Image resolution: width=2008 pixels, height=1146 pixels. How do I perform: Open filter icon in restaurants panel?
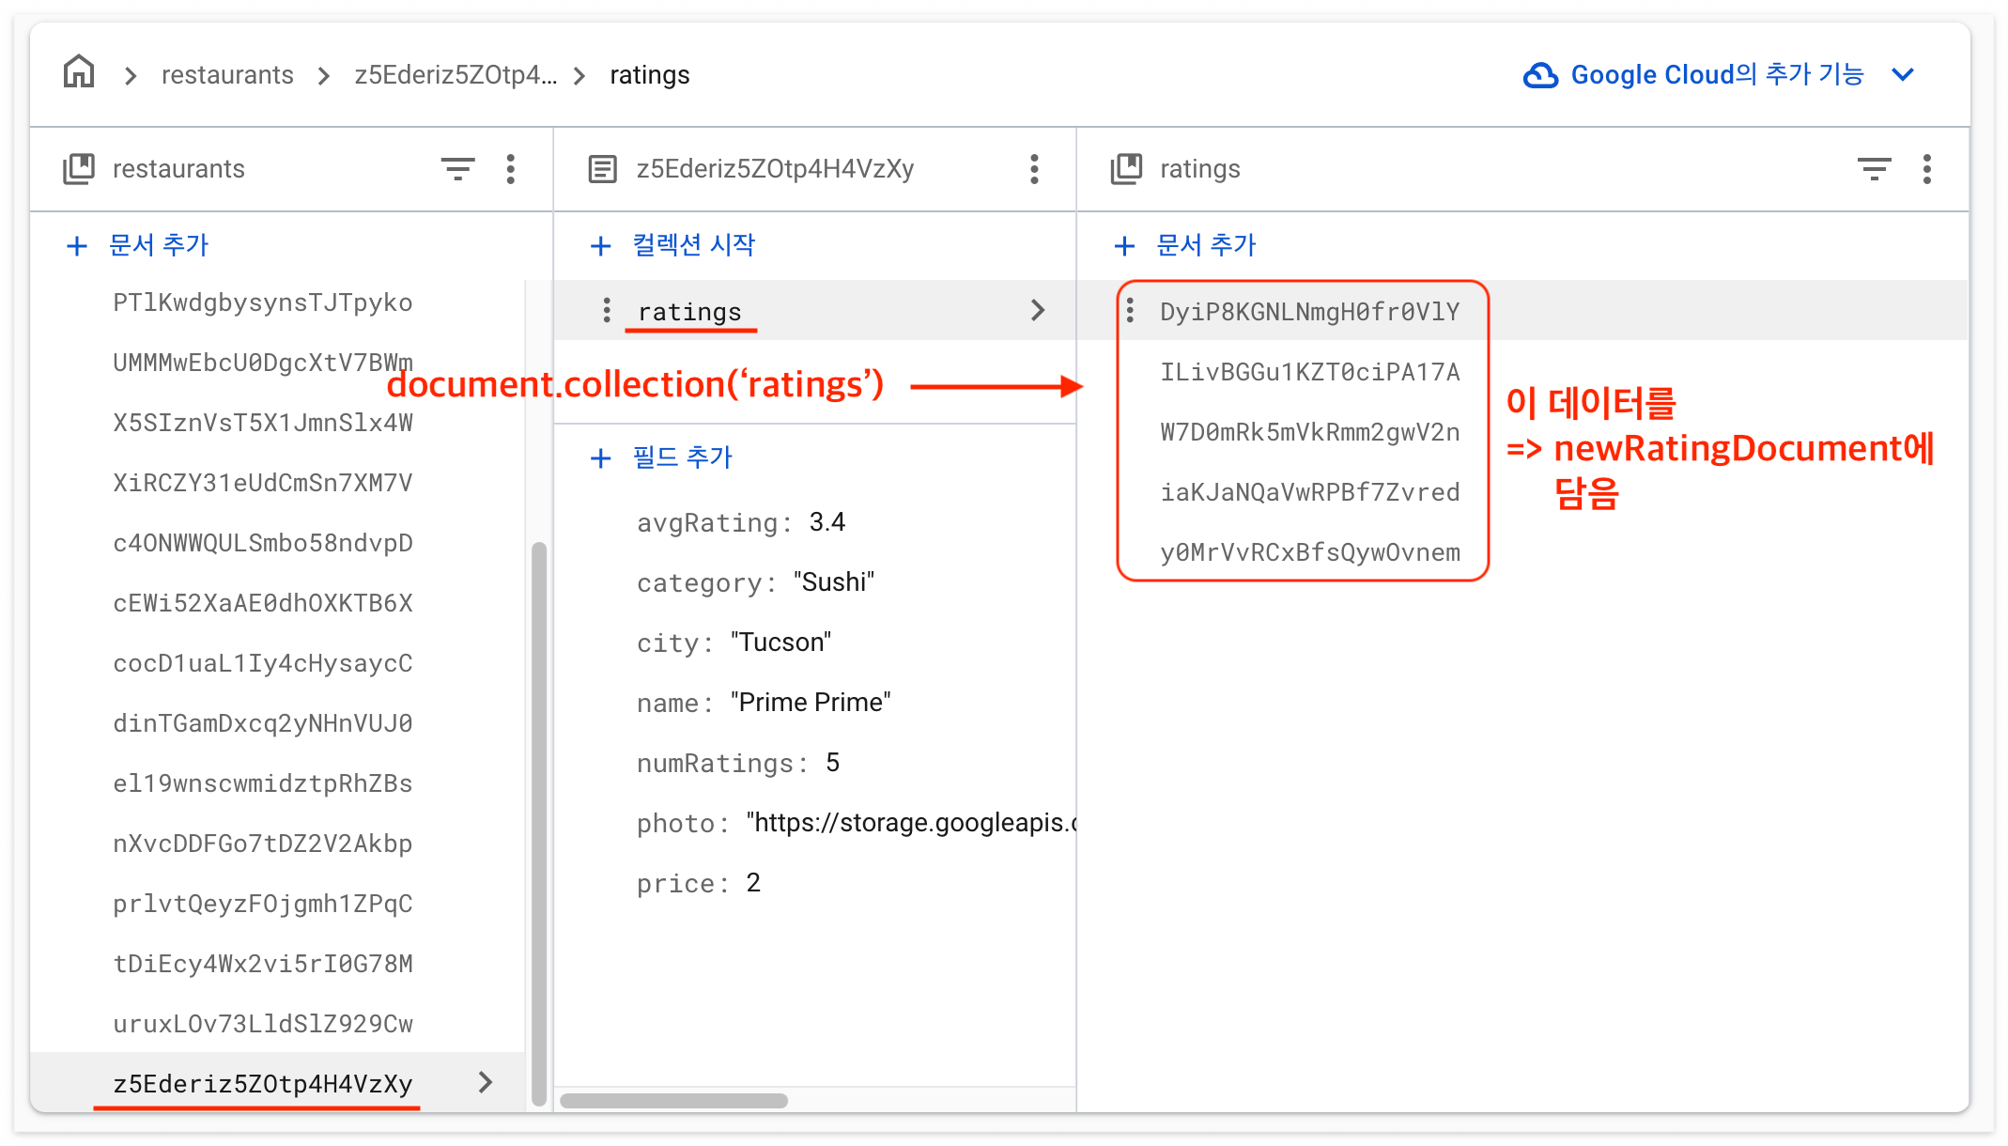click(x=457, y=169)
